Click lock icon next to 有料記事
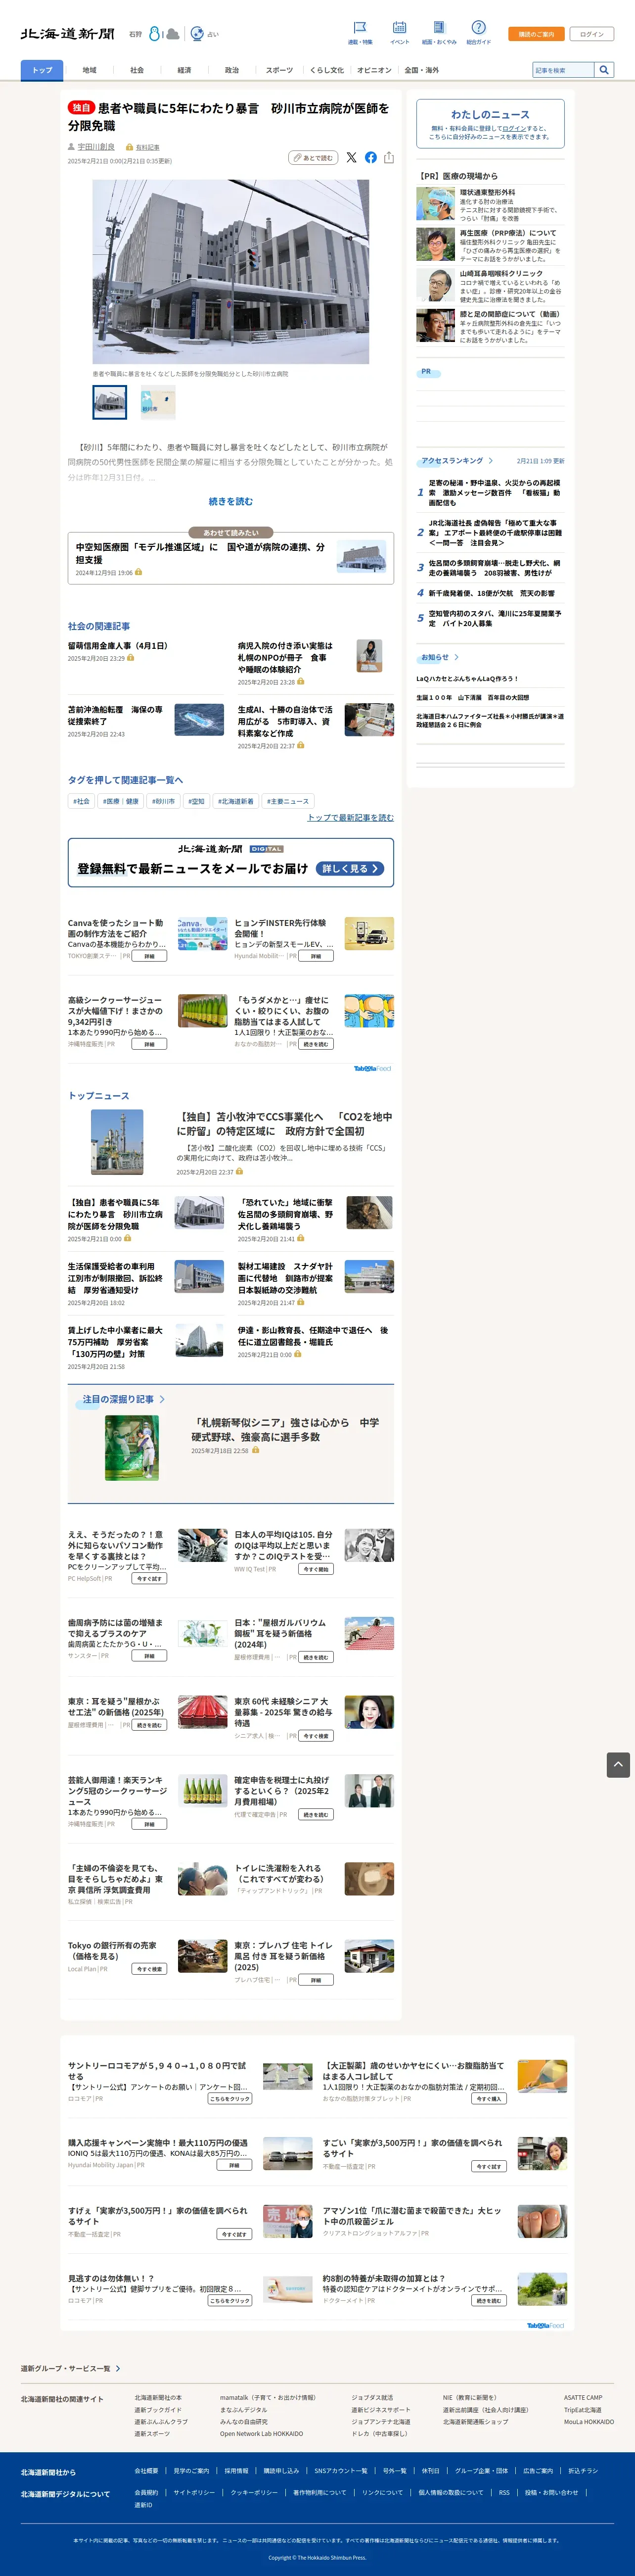The height and width of the screenshot is (2576, 635). (129, 147)
